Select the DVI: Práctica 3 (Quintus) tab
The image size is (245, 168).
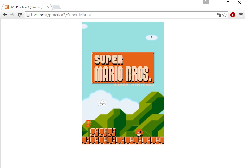(x=26, y=7)
